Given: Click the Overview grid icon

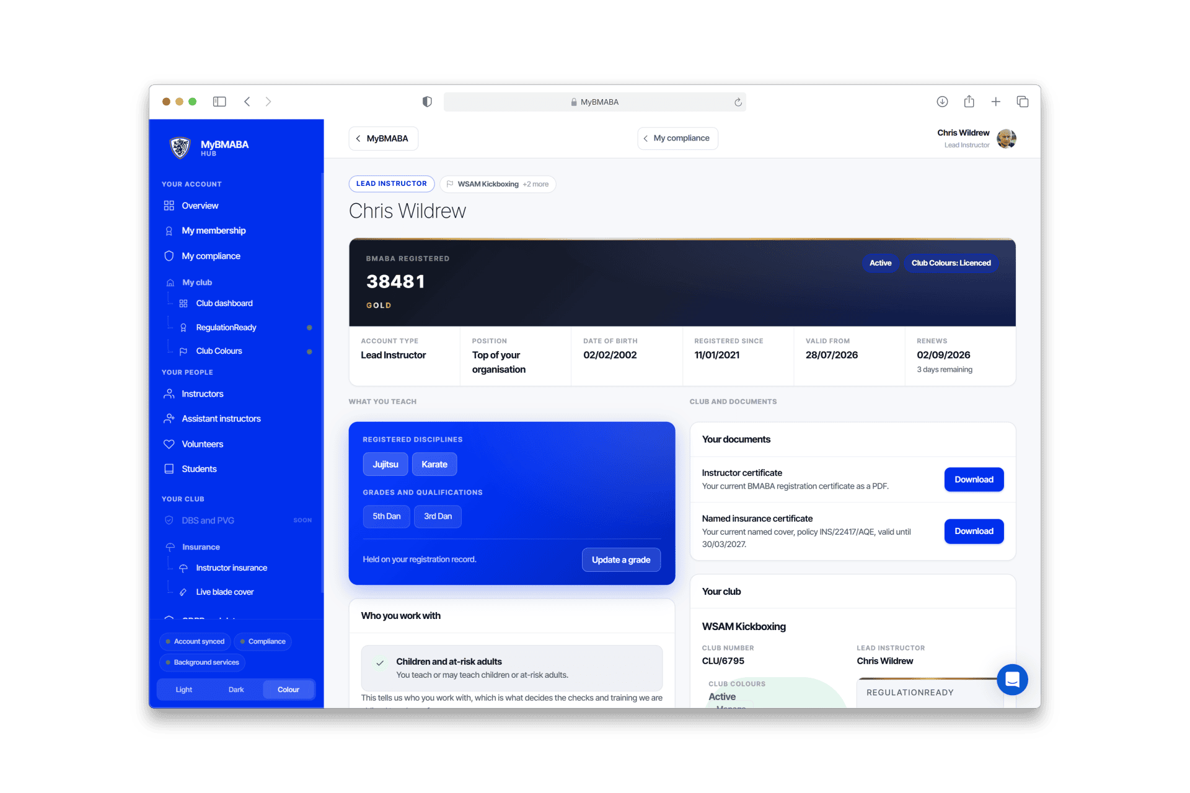Looking at the screenshot, I should pos(169,206).
